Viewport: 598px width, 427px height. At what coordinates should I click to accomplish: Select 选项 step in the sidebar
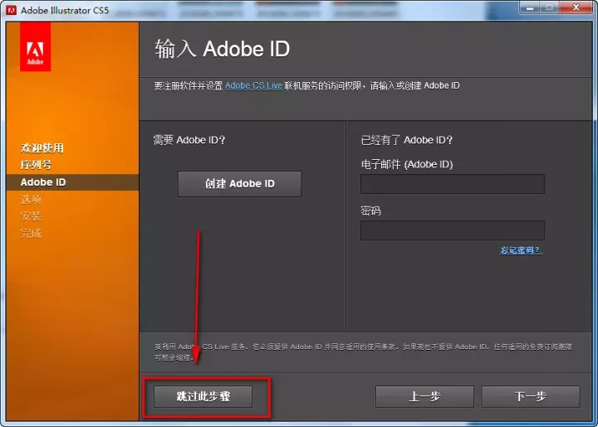(x=31, y=199)
